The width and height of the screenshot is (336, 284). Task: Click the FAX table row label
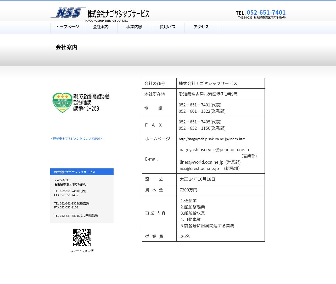tap(153, 125)
